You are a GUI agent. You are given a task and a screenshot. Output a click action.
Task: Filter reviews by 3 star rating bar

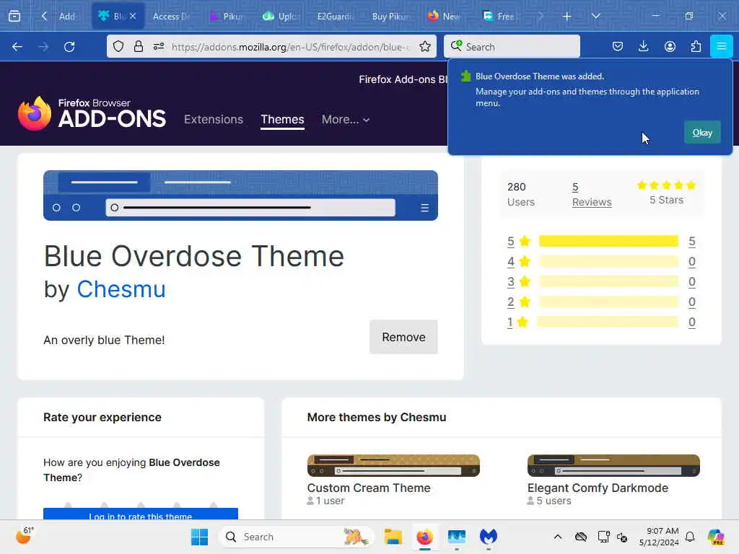[608, 282]
